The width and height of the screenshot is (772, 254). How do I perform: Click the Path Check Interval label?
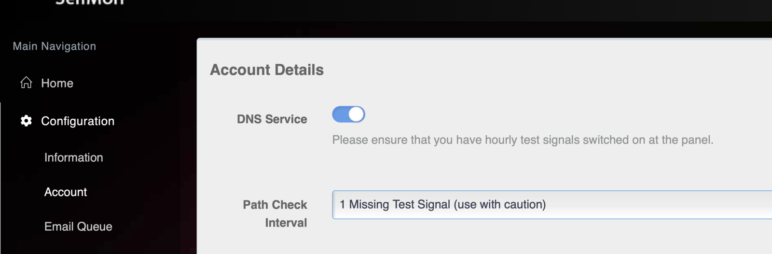[275, 213]
